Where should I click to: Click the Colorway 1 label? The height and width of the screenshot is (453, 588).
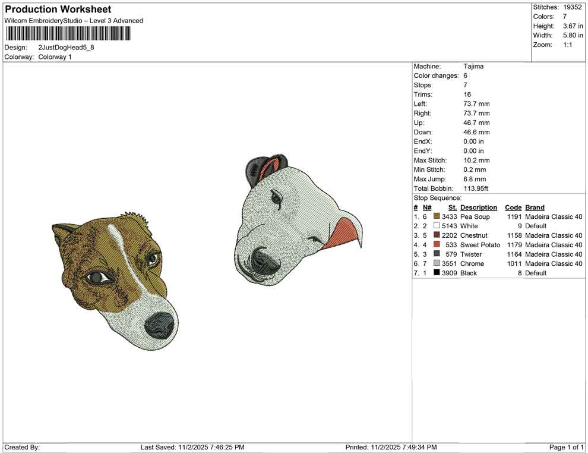tap(56, 57)
